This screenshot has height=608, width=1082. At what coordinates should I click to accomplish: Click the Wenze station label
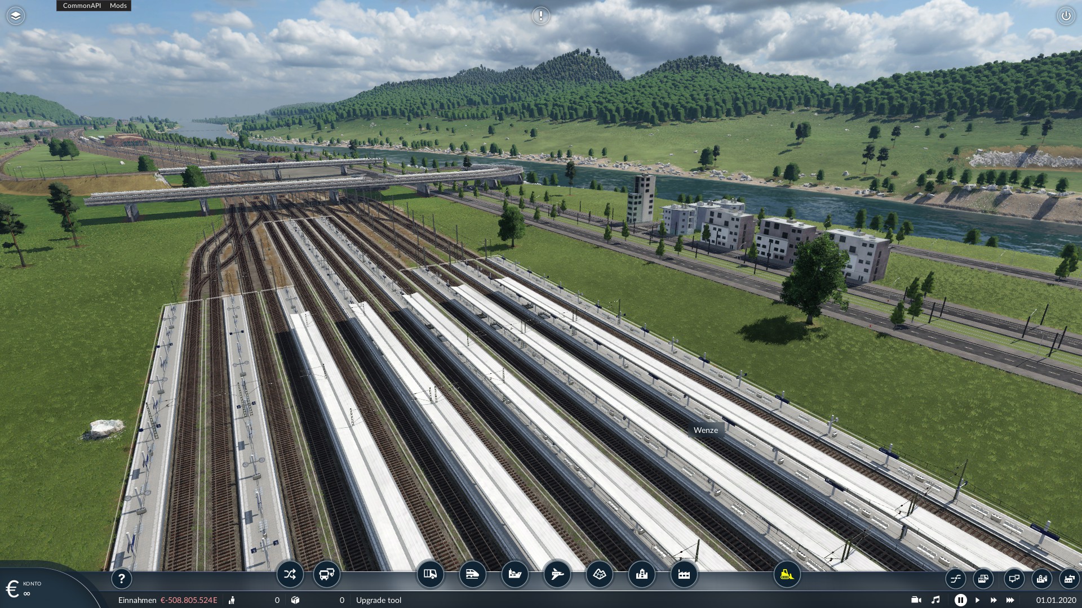click(706, 430)
